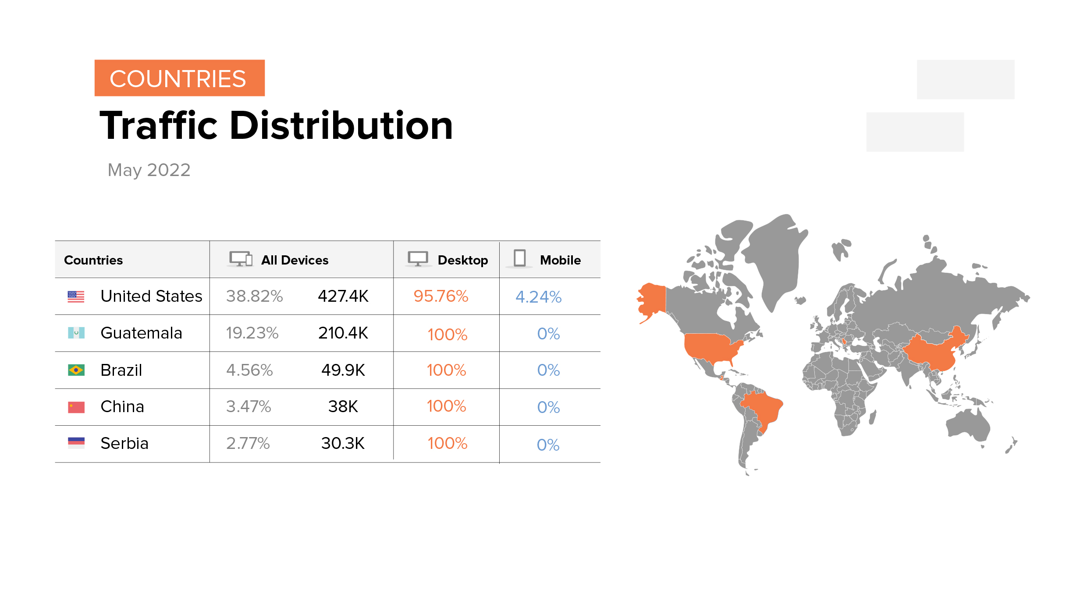The image size is (1087, 600).
Task: Click the Traffic Distribution heading
Action: (x=276, y=126)
